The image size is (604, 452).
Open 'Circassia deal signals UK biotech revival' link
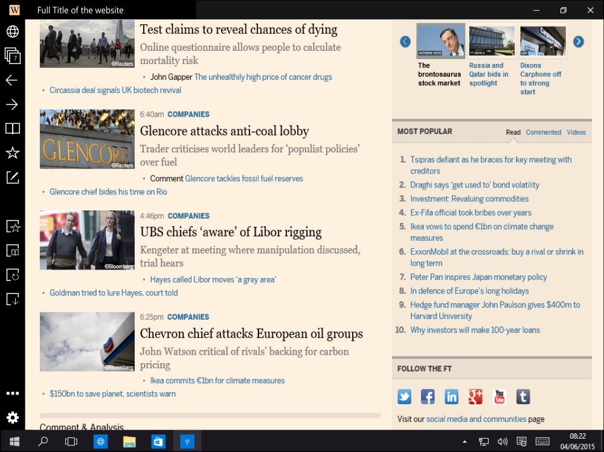pyautogui.click(x=115, y=90)
